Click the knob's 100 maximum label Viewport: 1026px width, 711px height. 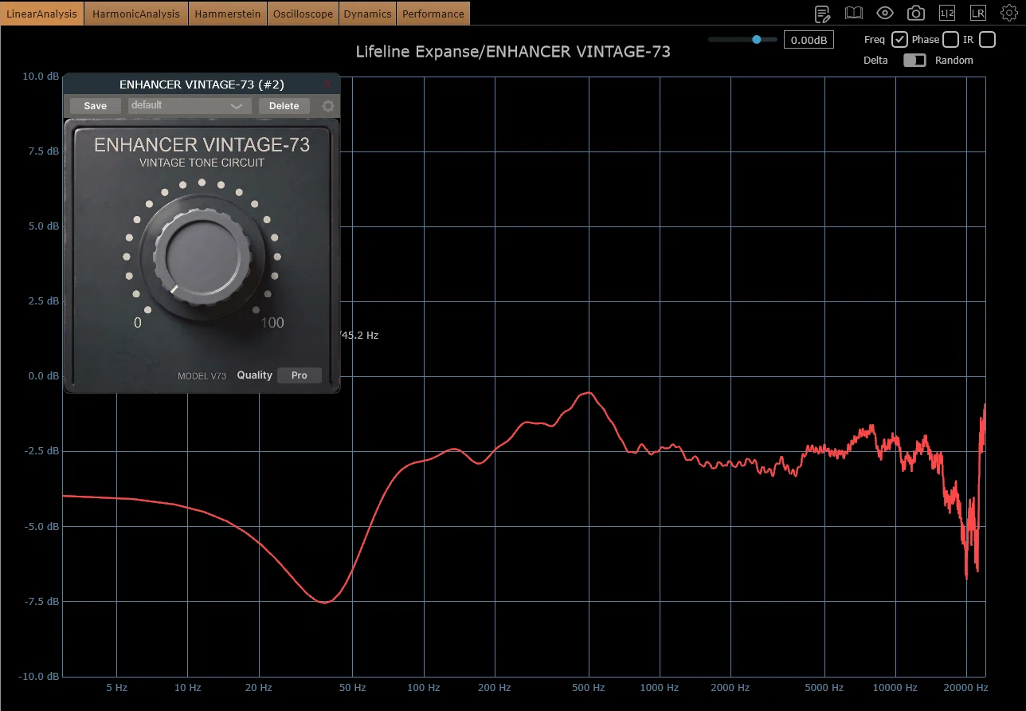(x=272, y=323)
